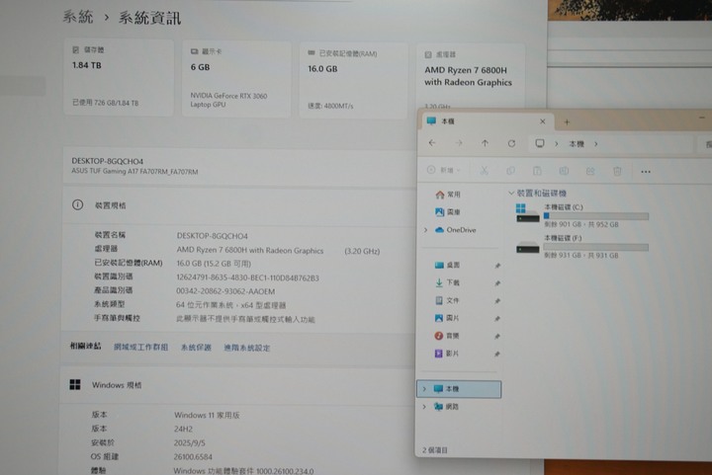Image resolution: width=712 pixels, height=475 pixels.
Task: Click the pin icon next to 桌面
Action: tap(497, 266)
